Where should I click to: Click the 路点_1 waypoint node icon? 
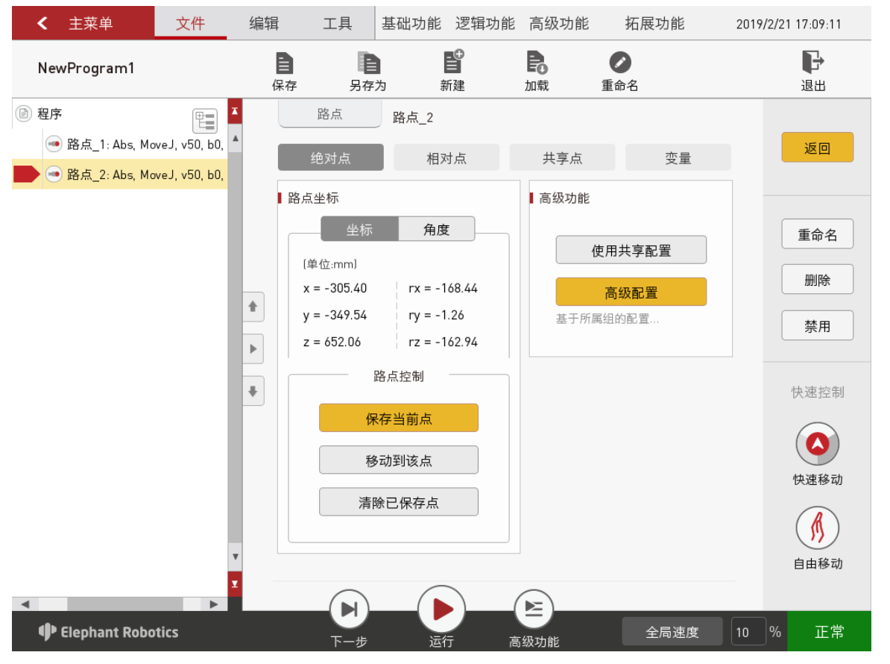[54, 144]
